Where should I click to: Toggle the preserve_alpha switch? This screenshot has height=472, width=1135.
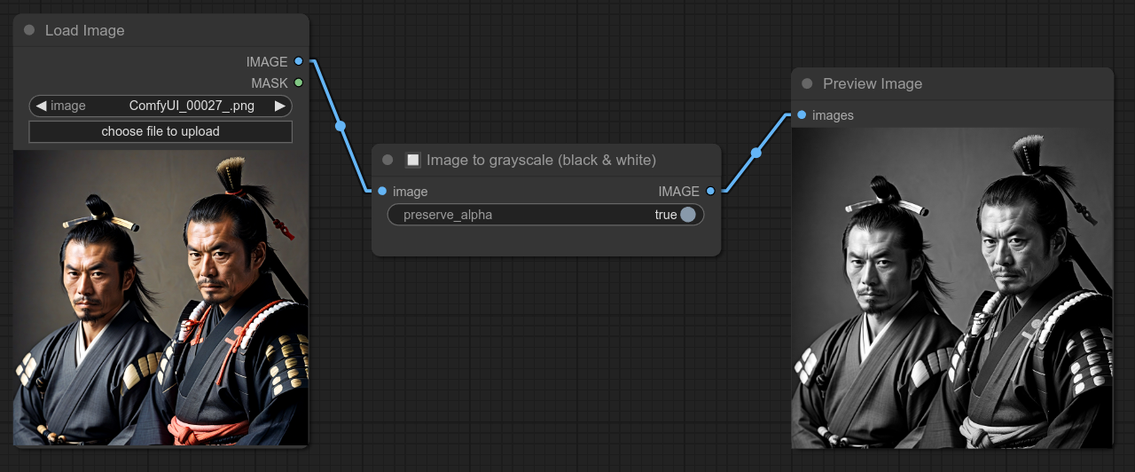(687, 215)
